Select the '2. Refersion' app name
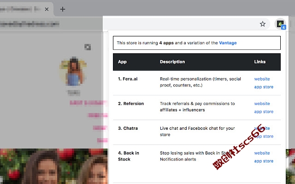The image size is (295, 184). [131, 103]
